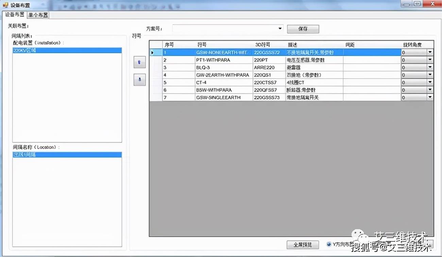
Task: Select the 220kV item in installation list
Action: coord(67,51)
